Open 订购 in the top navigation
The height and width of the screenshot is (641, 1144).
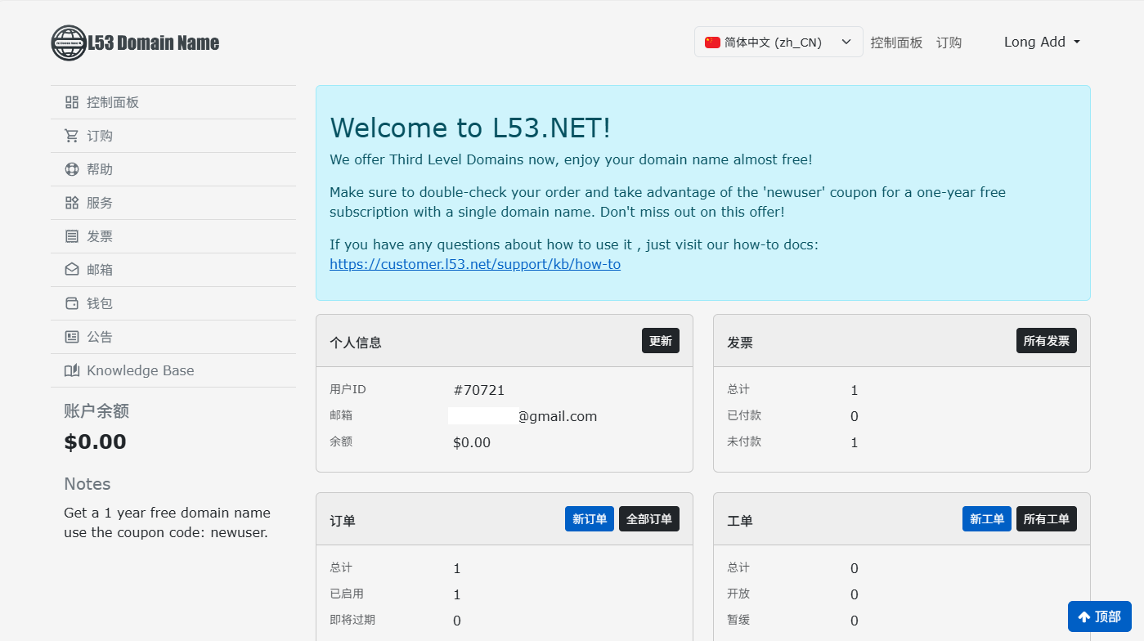click(949, 43)
